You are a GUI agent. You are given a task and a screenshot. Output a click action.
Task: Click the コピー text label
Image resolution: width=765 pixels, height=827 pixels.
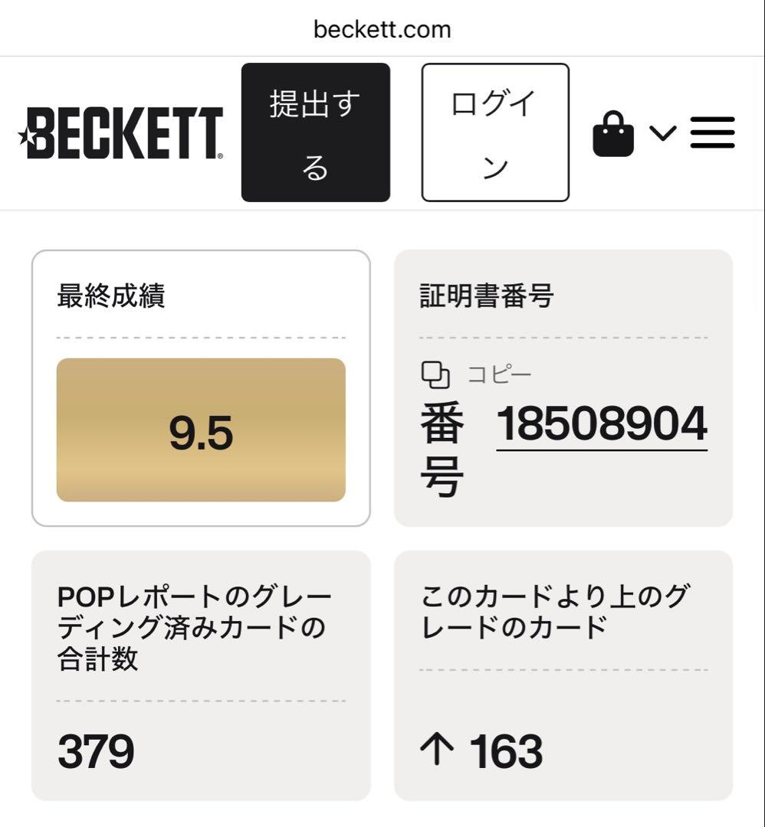pyautogui.click(x=499, y=375)
